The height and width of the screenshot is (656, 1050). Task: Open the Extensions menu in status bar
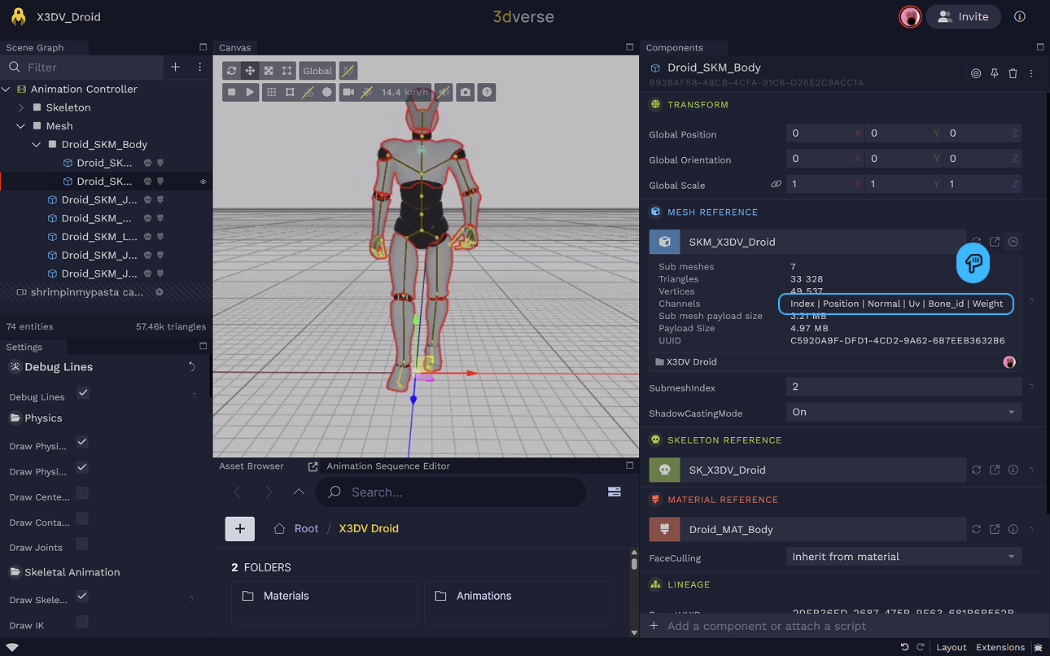coord(1000,647)
